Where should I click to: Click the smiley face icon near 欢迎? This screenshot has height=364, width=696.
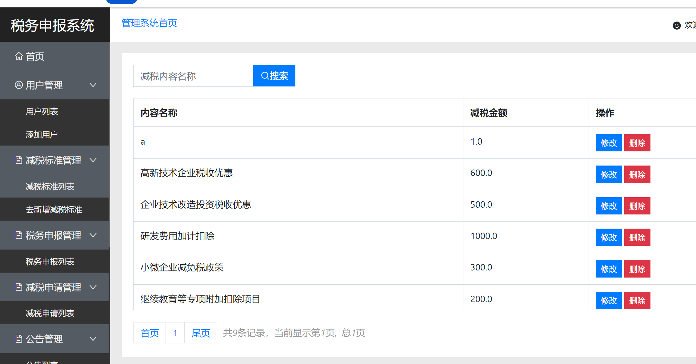pos(676,26)
